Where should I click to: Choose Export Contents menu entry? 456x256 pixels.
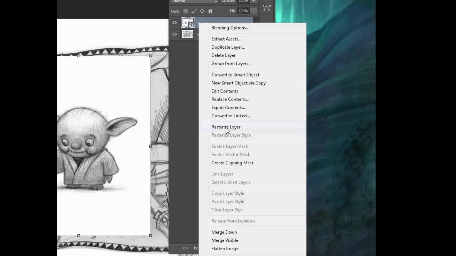tap(229, 107)
